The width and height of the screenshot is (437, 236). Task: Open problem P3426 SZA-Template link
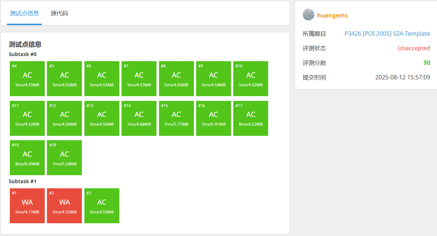[387, 34]
